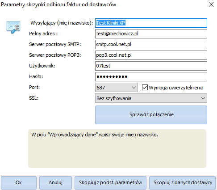Click the Pełny adres email field
217x190 pixels.
click(151, 34)
